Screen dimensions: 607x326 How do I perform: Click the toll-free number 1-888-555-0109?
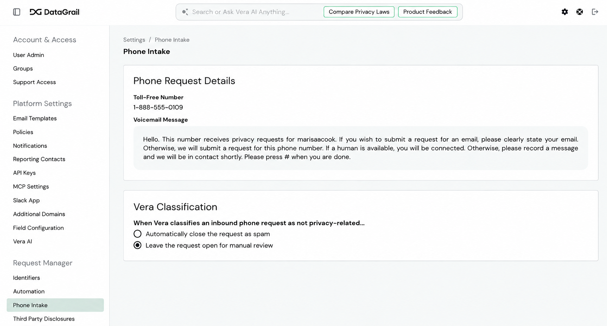pos(158,107)
